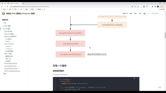Click the translate page icon in address bar
166x93 pixels.
pos(132,6)
